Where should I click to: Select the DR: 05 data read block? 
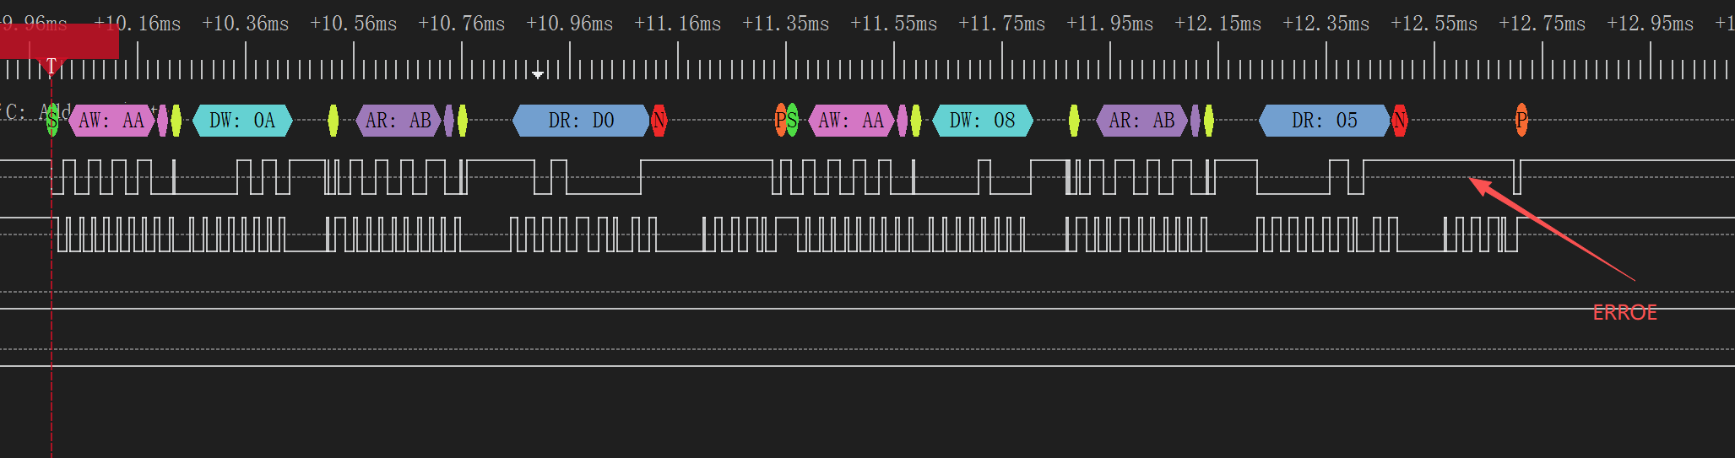(1325, 121)
